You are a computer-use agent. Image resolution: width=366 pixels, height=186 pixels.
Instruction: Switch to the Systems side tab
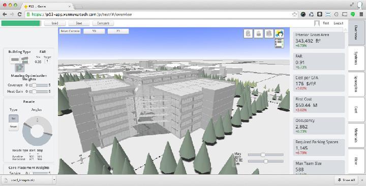tap(356, 58)
